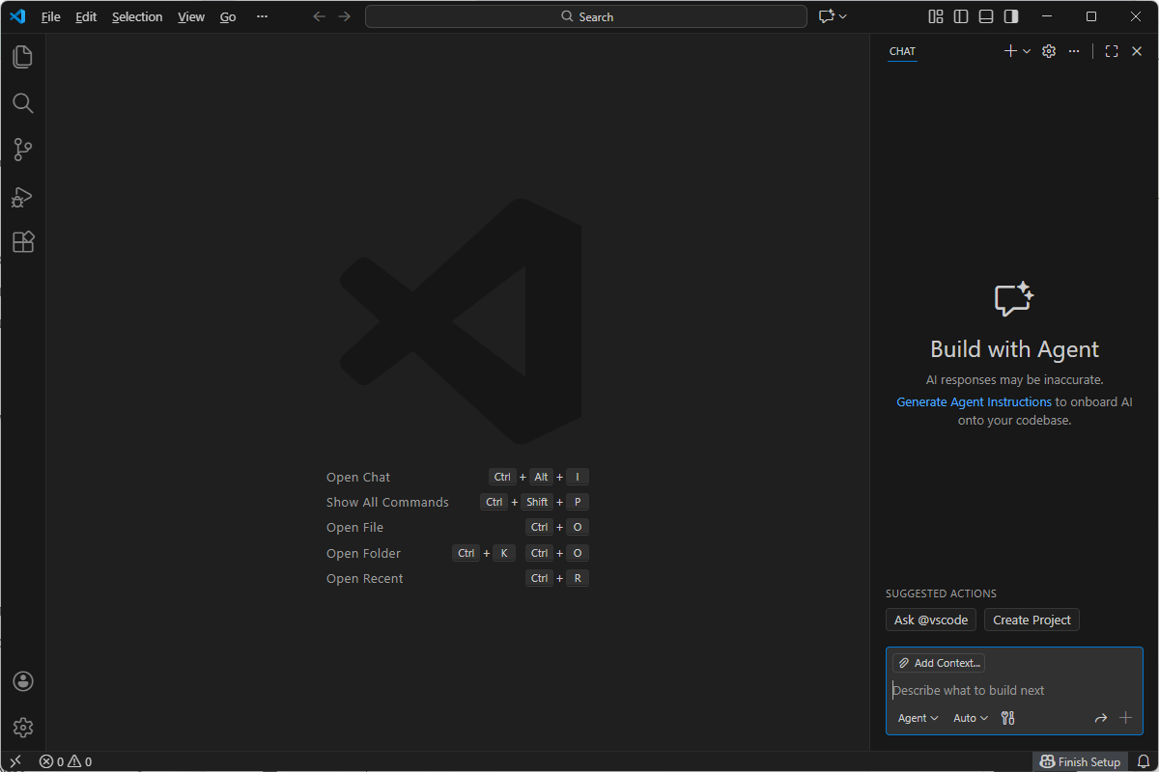Maximize the chat panel
This screenshot has width=1159, height=772.
[1112, 51]
